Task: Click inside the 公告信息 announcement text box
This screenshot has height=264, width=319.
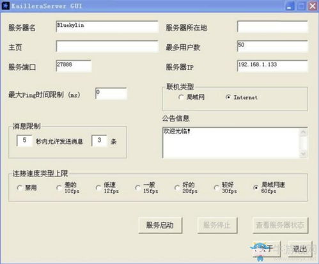Action: (x=231, y=143)
